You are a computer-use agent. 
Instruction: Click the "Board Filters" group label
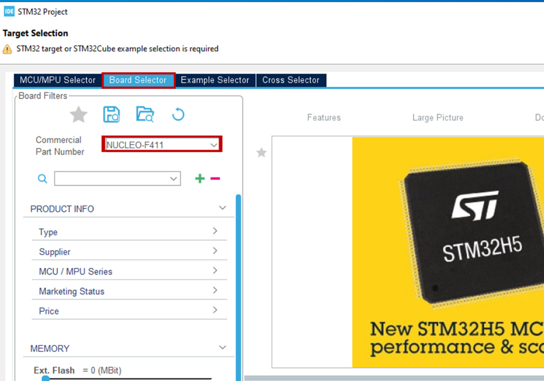42,96
